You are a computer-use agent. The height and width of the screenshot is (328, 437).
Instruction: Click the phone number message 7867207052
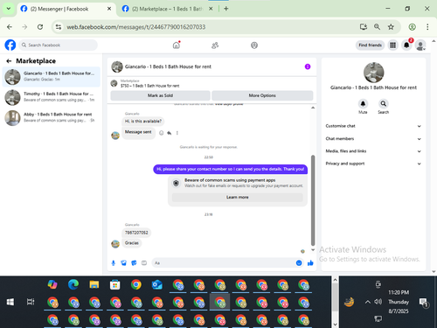coord(136,233)
